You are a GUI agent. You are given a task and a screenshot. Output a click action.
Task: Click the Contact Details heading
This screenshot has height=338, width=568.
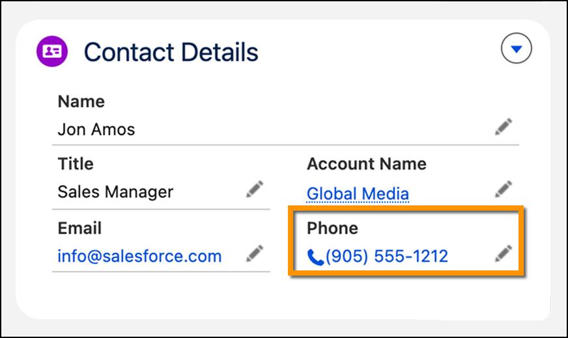click(171, 52)
